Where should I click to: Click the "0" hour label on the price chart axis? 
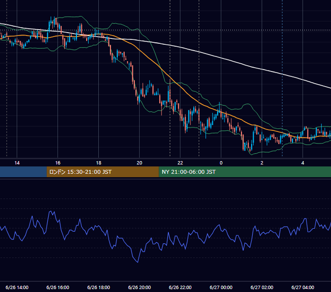221,163
